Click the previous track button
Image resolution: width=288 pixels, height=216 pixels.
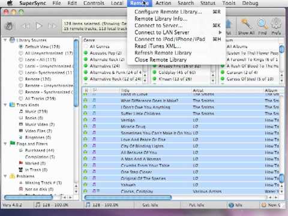coord(26,26)
